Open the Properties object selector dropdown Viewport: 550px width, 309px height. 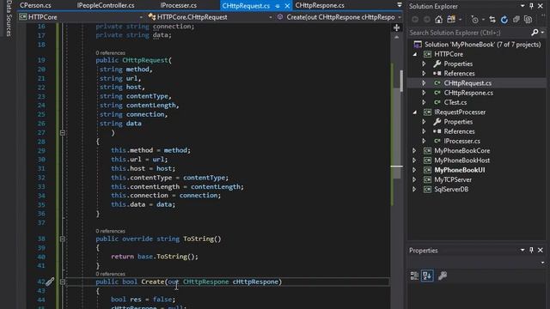(x=542, y=263)
